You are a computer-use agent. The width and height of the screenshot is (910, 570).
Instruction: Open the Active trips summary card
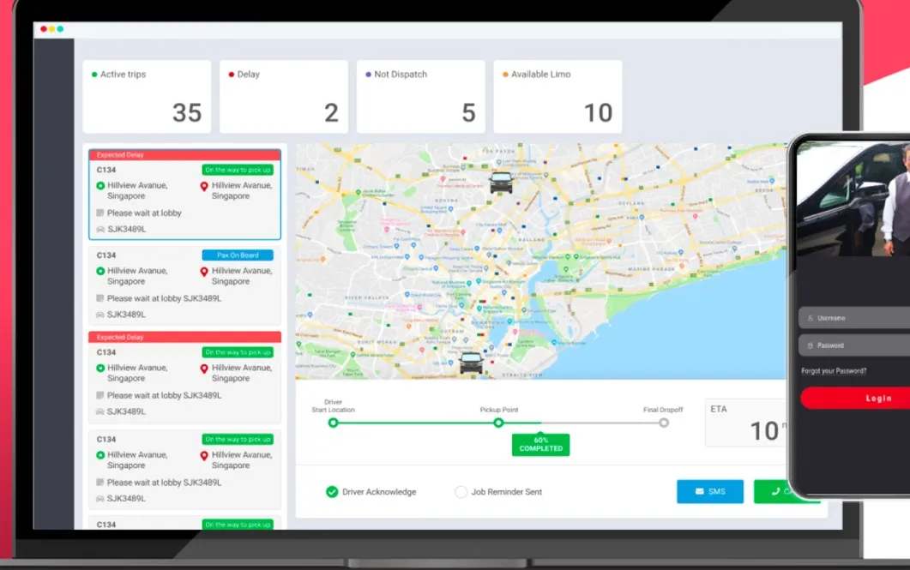point(147,96)
